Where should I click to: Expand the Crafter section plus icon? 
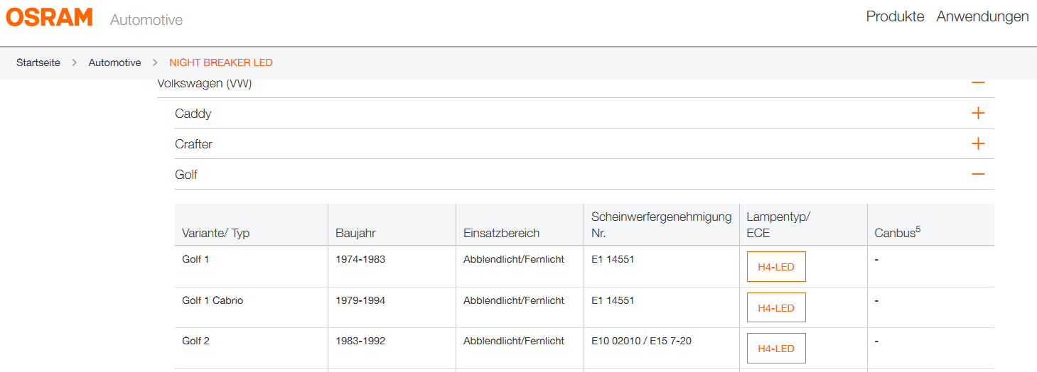click(978, 144)
